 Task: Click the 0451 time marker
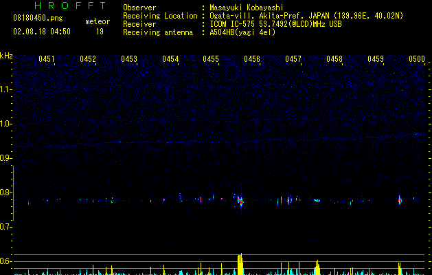[47, 60]
